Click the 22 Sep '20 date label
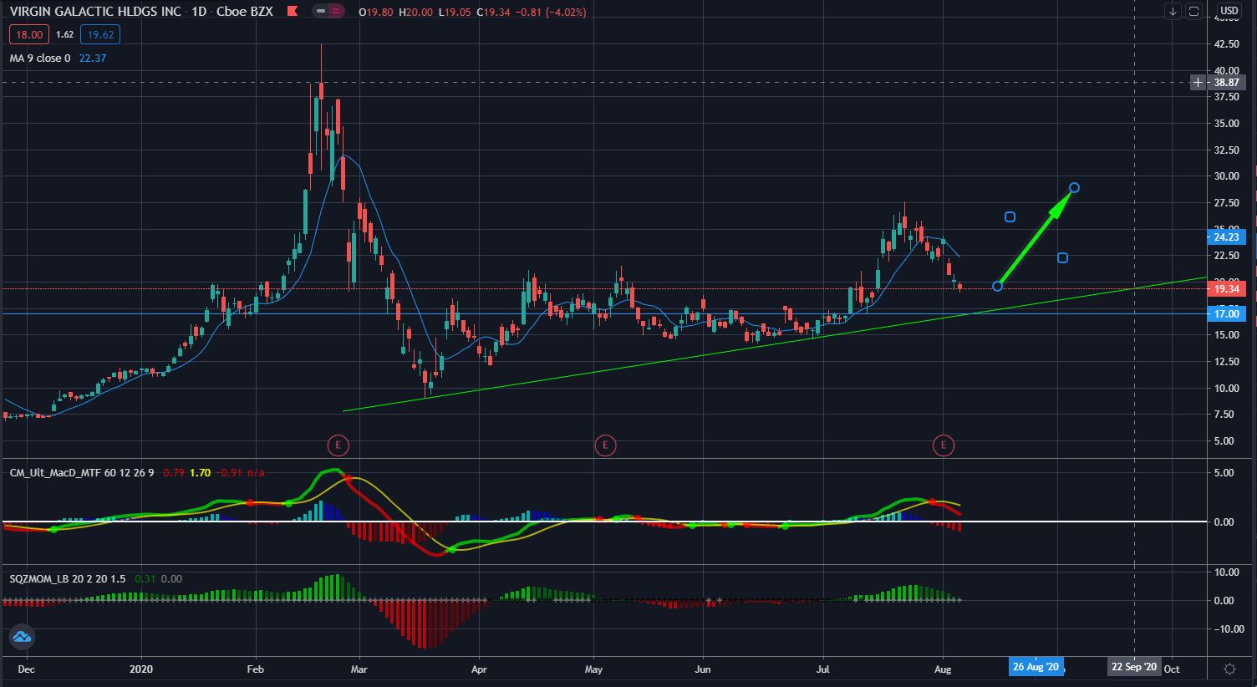Screen dimensions: 1257x687 pos(1134,667)
